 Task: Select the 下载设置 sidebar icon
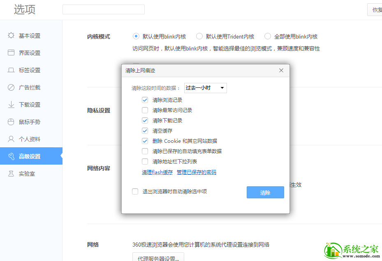[11, 104]
